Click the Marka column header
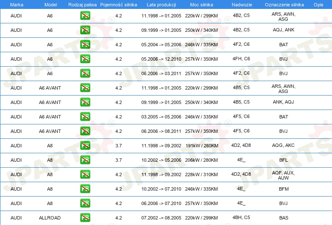This screenshot has height=225, width=332. click(x=16, y=5)
